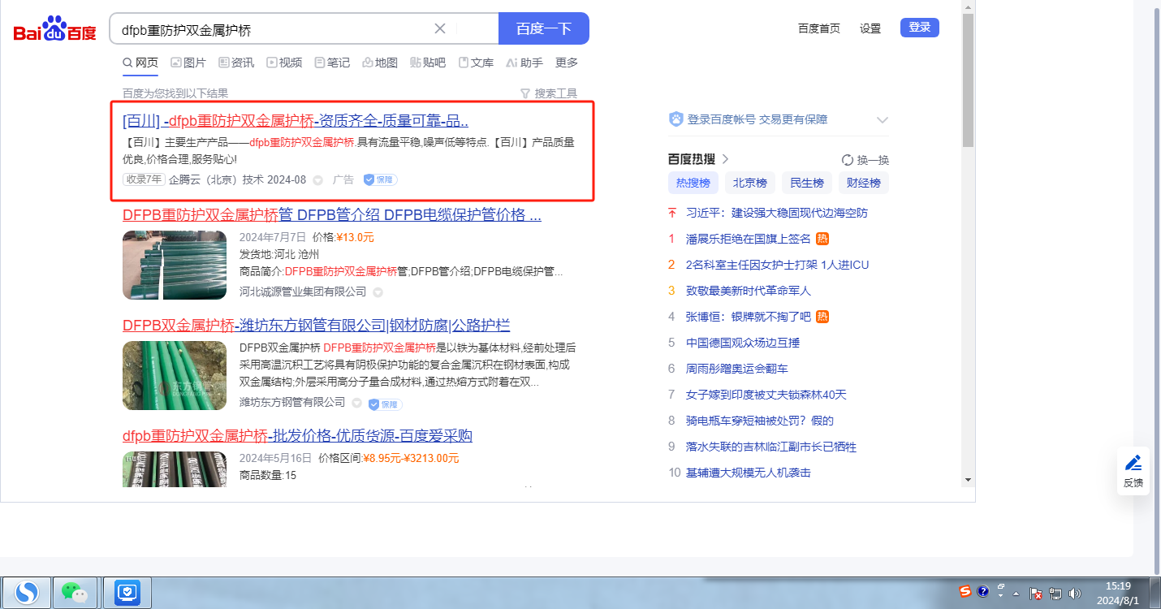Open the 百度爱采购 批发价格 result title

[x=297, y=436]
